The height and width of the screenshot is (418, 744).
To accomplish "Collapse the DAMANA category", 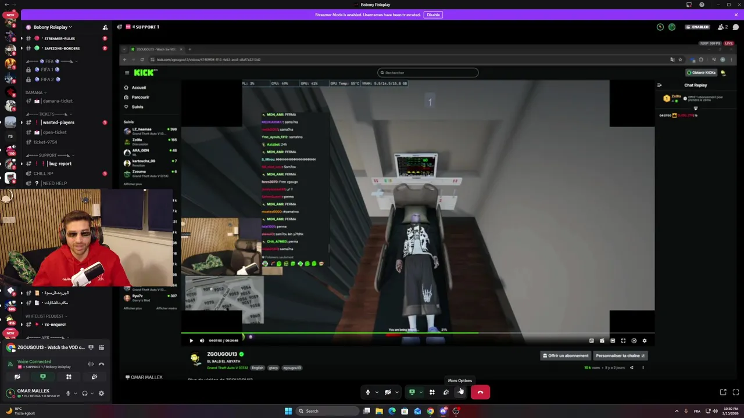I will (36, 92).
